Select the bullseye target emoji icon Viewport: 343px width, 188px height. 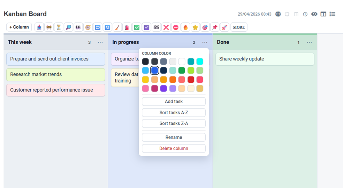[x=205, y=27]
